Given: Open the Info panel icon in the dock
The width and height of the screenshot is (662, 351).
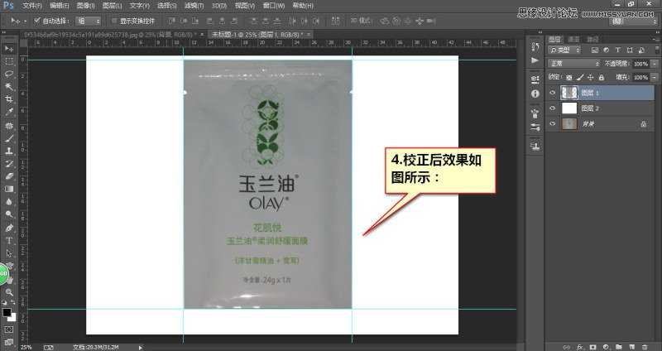Looking at the screenshot, I should coord(534,94).
